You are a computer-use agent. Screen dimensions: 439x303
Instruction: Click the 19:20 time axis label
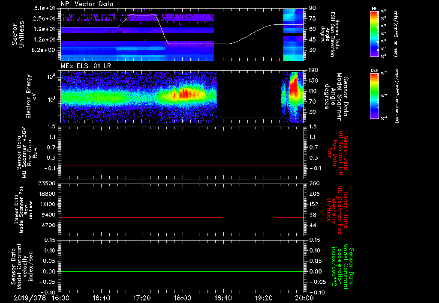point(264,298)
